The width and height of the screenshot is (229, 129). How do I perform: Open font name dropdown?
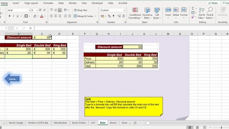tap(29, 10)
